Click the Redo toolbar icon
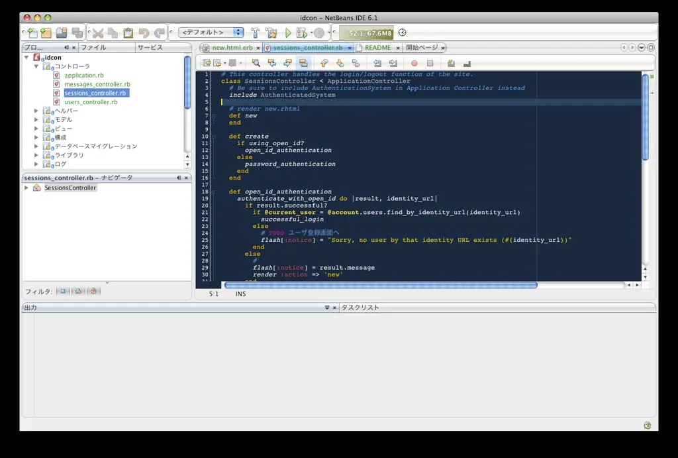Screen dimensions: 678x458 pos(160,33)
